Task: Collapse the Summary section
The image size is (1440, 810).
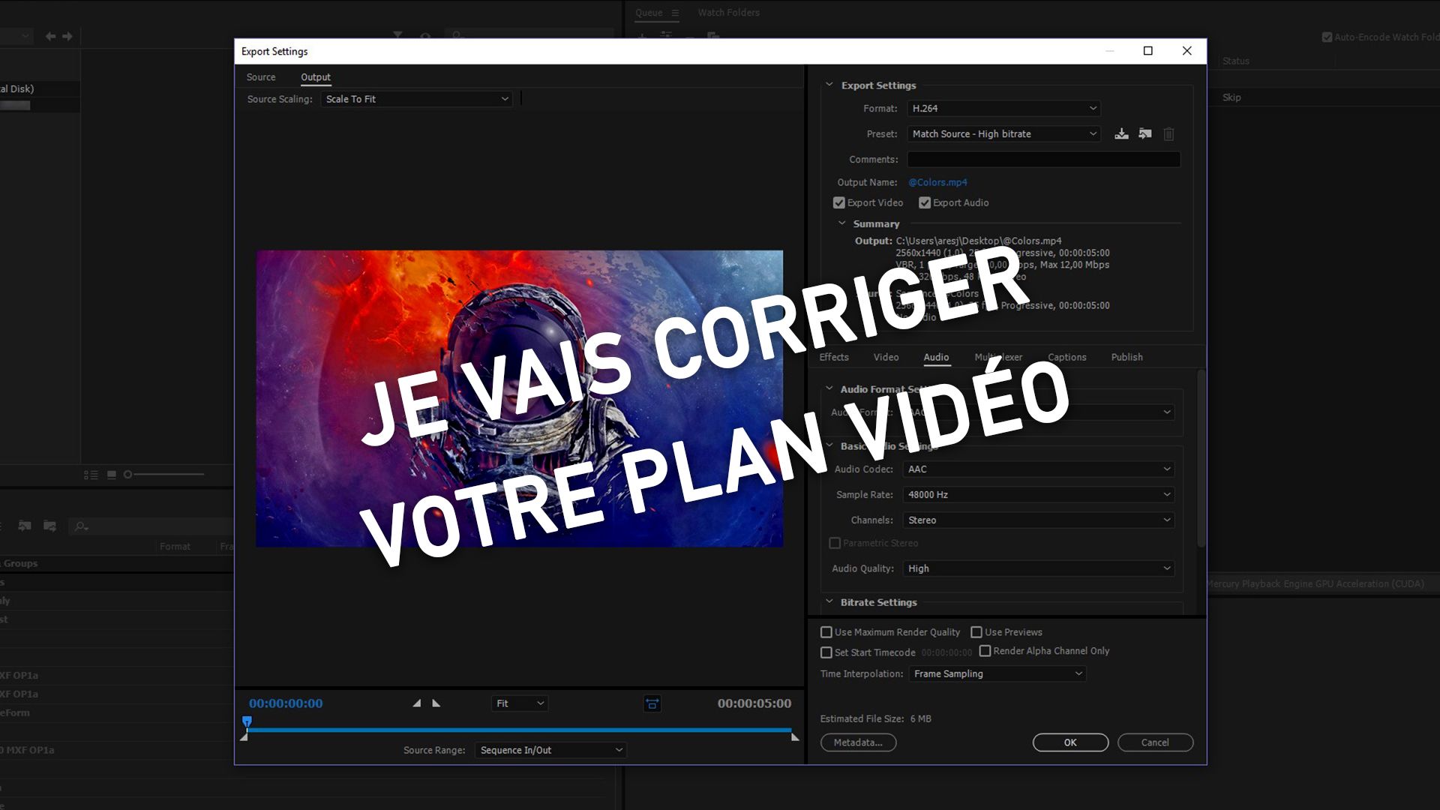Action: coord(842,223)
